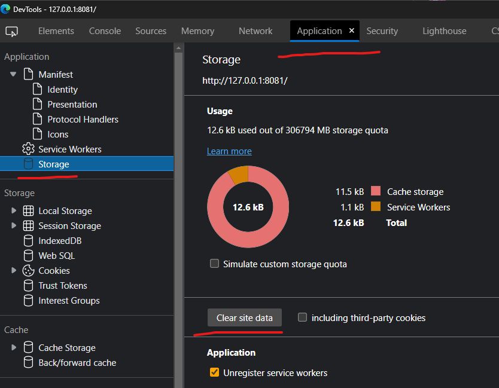Viewport: 499px width, 388px height.
Task: Check including third-party cookies option
Action: click(x=302, y=317)
